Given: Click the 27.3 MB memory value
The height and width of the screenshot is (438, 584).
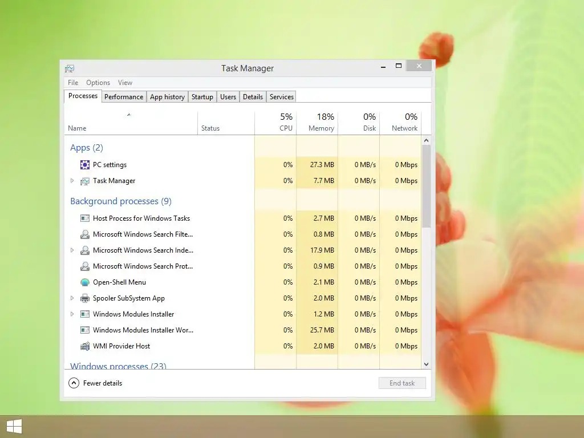Looking at the screenshot, I should 322,165.
